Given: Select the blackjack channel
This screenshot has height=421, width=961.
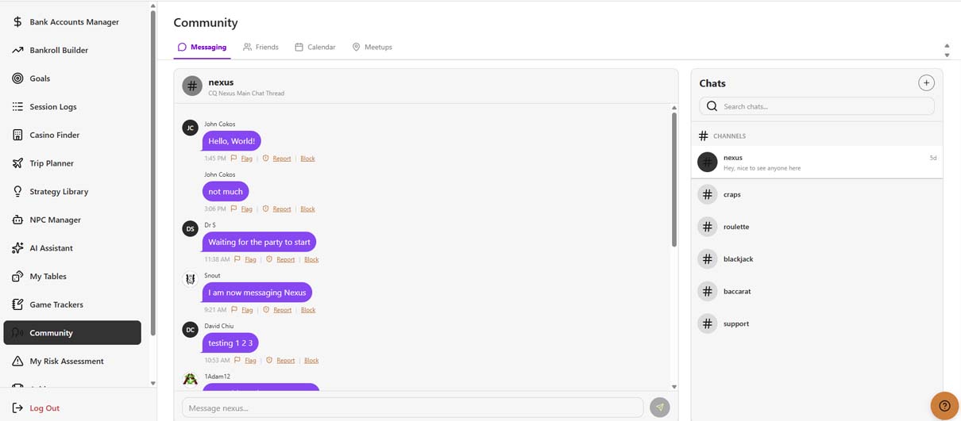Looking at the screenshot, I should (x=738, y=259).
